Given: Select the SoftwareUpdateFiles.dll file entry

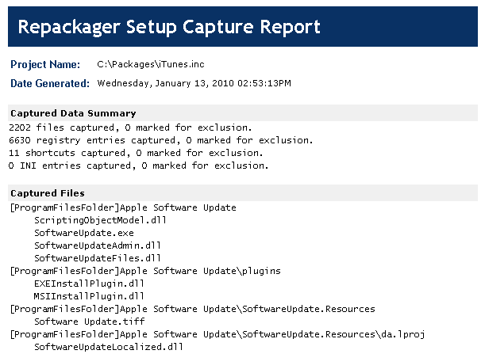Looking at the screenshot, I should tap(97, 258).
